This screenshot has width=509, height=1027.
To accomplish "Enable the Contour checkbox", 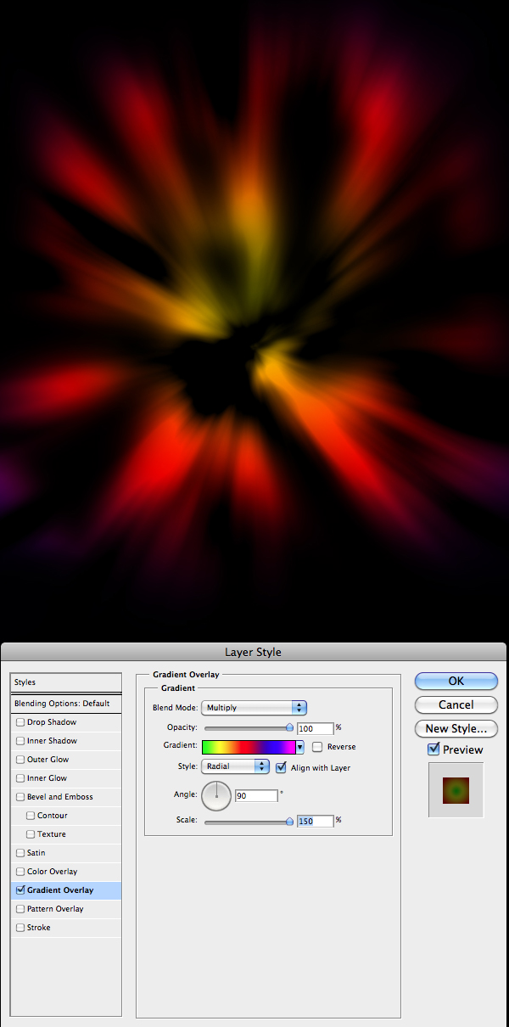I will (31, 816).
